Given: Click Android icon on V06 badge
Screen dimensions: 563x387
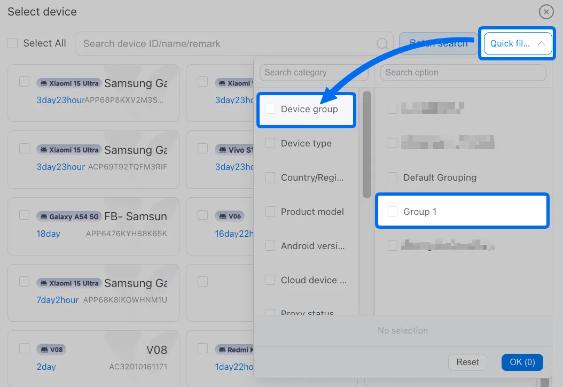Looking at the screenshot, I should [223, 216].
